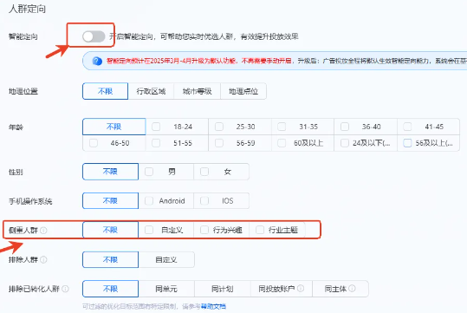This screenshot has width=467, height=313.
Task: Check 自定义 under 侧重人群
Action: [x=149, y=230]
